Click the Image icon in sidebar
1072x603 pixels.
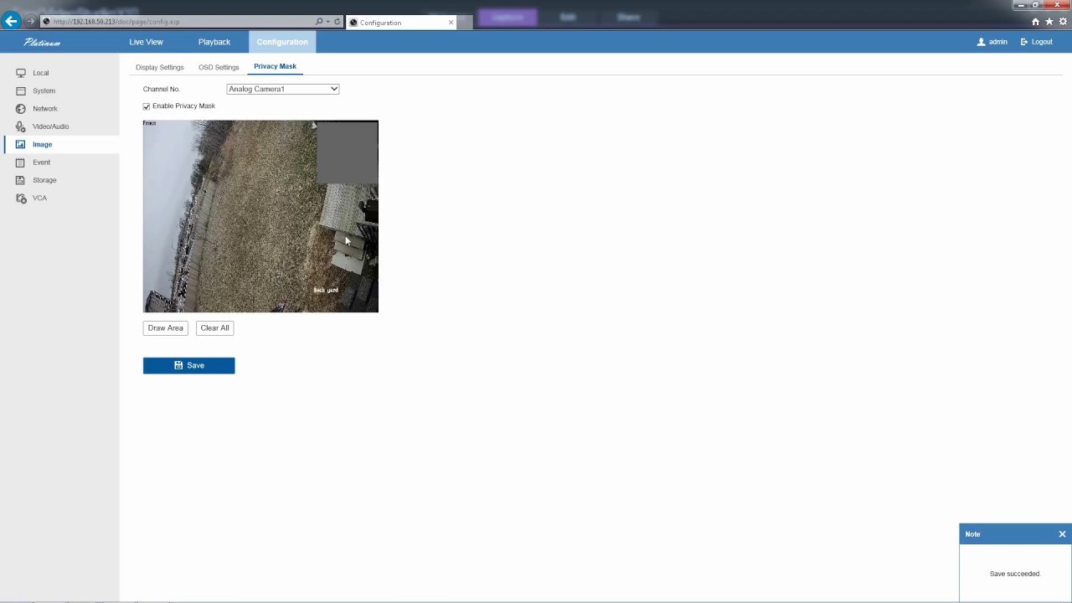[x=21, y=144]
